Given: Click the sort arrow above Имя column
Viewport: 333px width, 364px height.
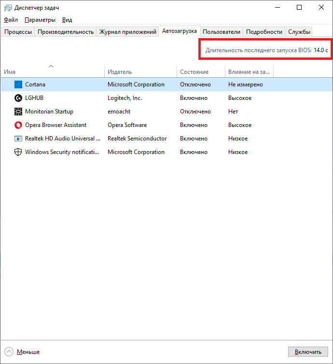Looking at the screenshot, I should tap(51, 66).
